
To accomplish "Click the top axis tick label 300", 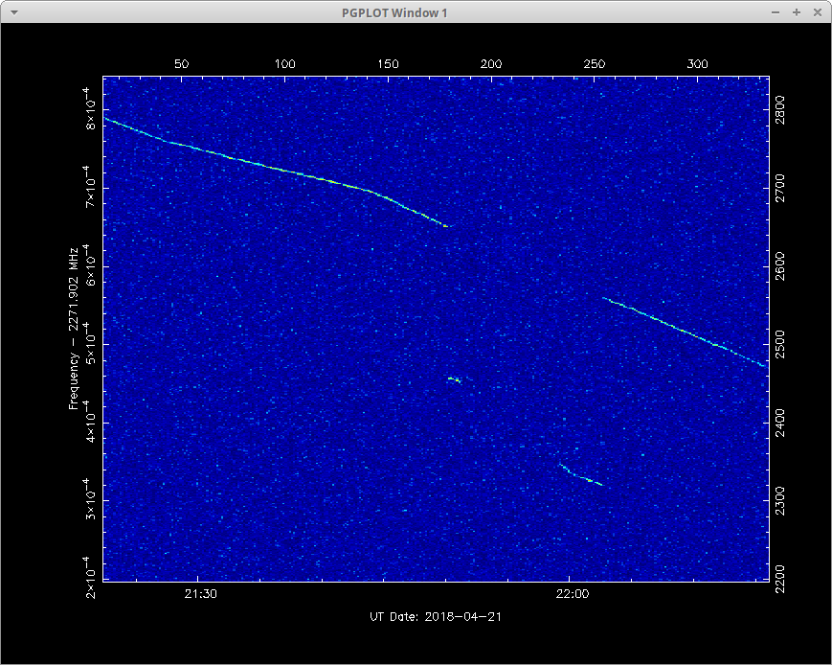I will (x=698, y=64).
